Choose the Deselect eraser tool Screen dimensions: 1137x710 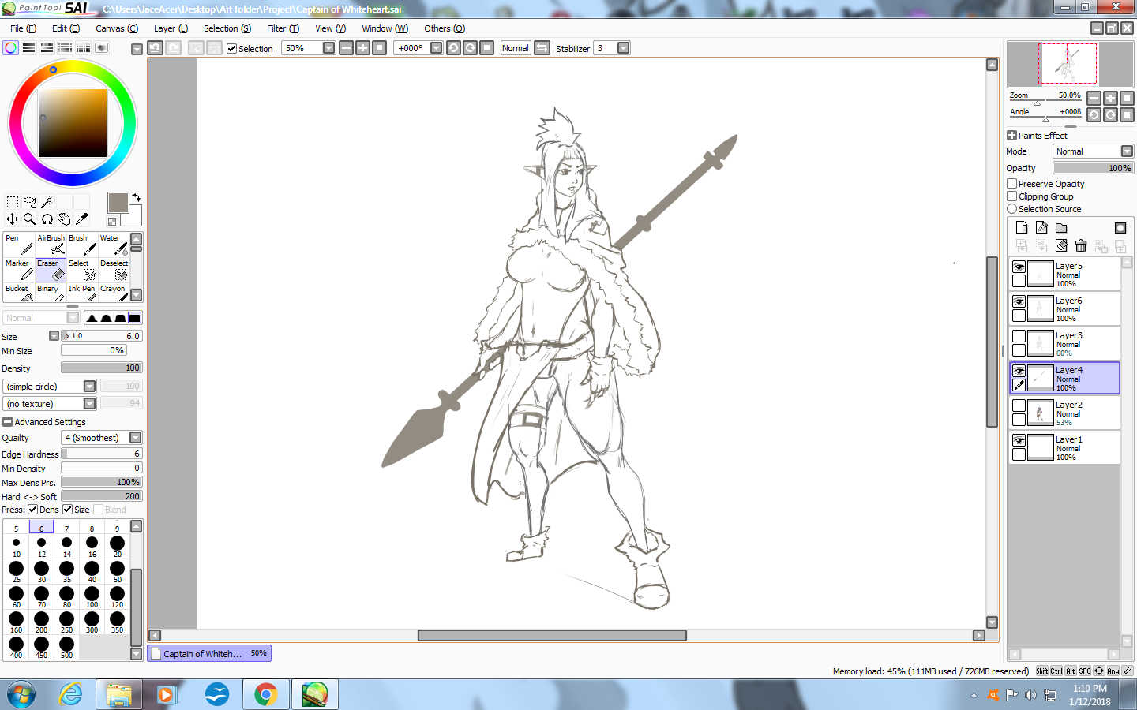[114, 270]
